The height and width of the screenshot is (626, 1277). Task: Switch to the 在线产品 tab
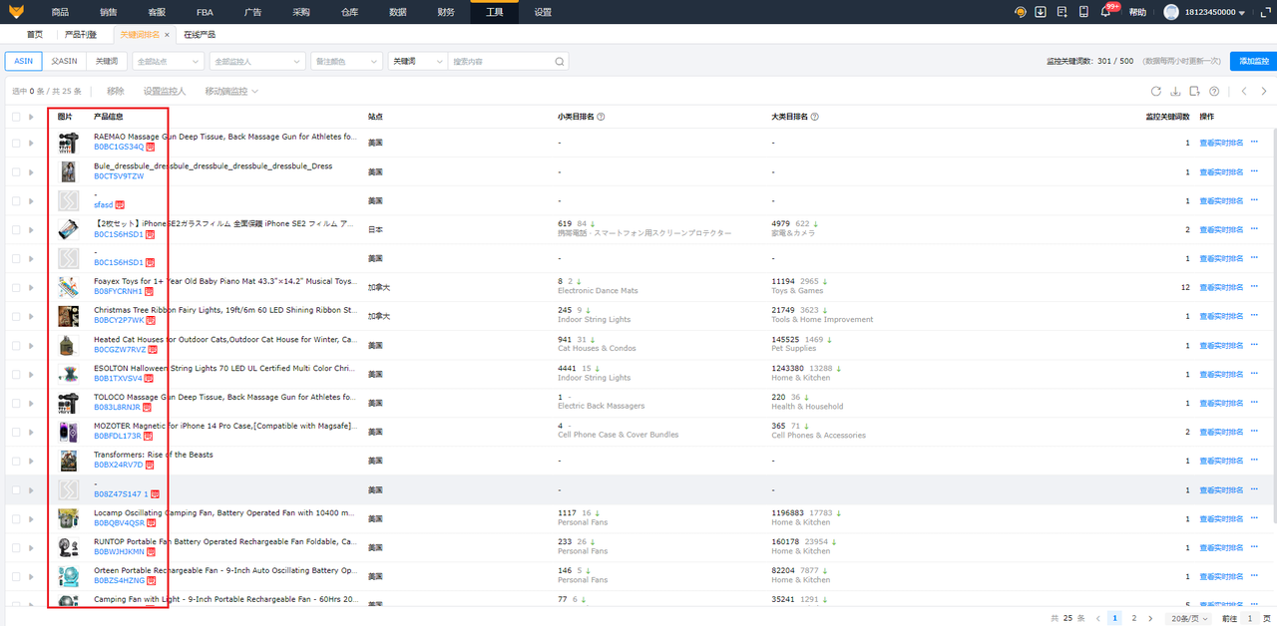pyautogui.click(x=200, y=34)
